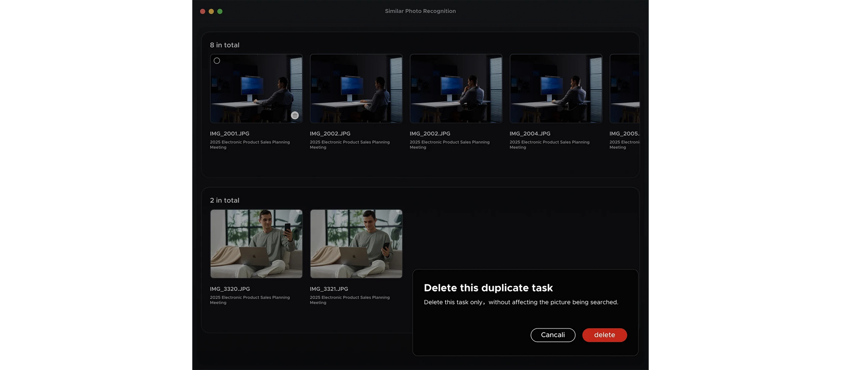Click the "2 in total" group header

pos(224,200)
